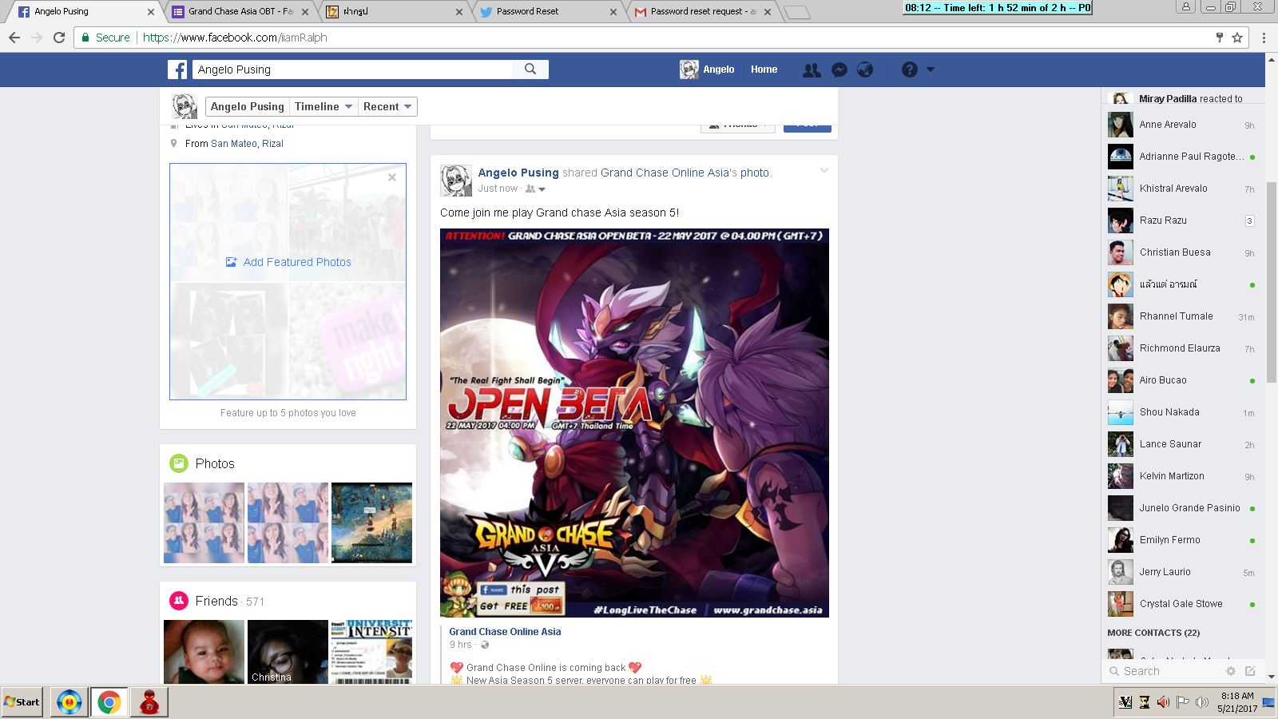Click the Action Center flag tray icon

point(1183,702)
